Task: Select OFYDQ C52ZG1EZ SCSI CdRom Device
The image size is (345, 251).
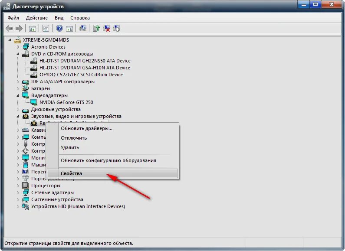Action: pyautogui.click(x=81, y=75)
